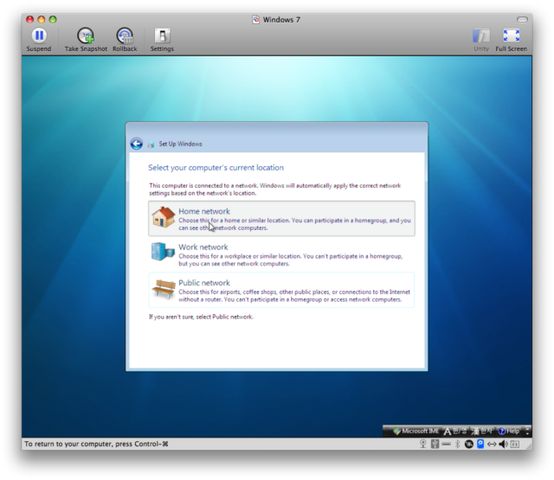
Task: Click the flat drive device status icon
Action: (x=447, y=444)
